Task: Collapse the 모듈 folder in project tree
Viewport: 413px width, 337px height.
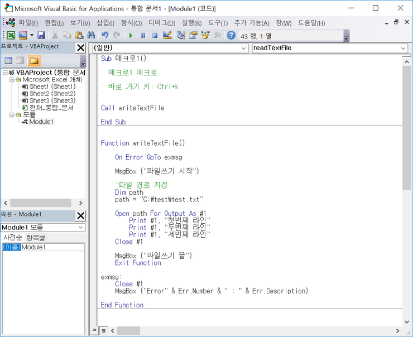Action: tap(12, 115)
